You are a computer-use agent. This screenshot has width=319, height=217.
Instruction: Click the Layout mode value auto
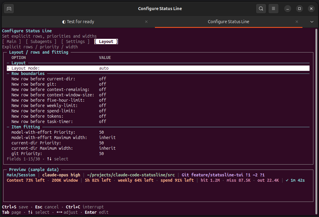pos(104,68)
